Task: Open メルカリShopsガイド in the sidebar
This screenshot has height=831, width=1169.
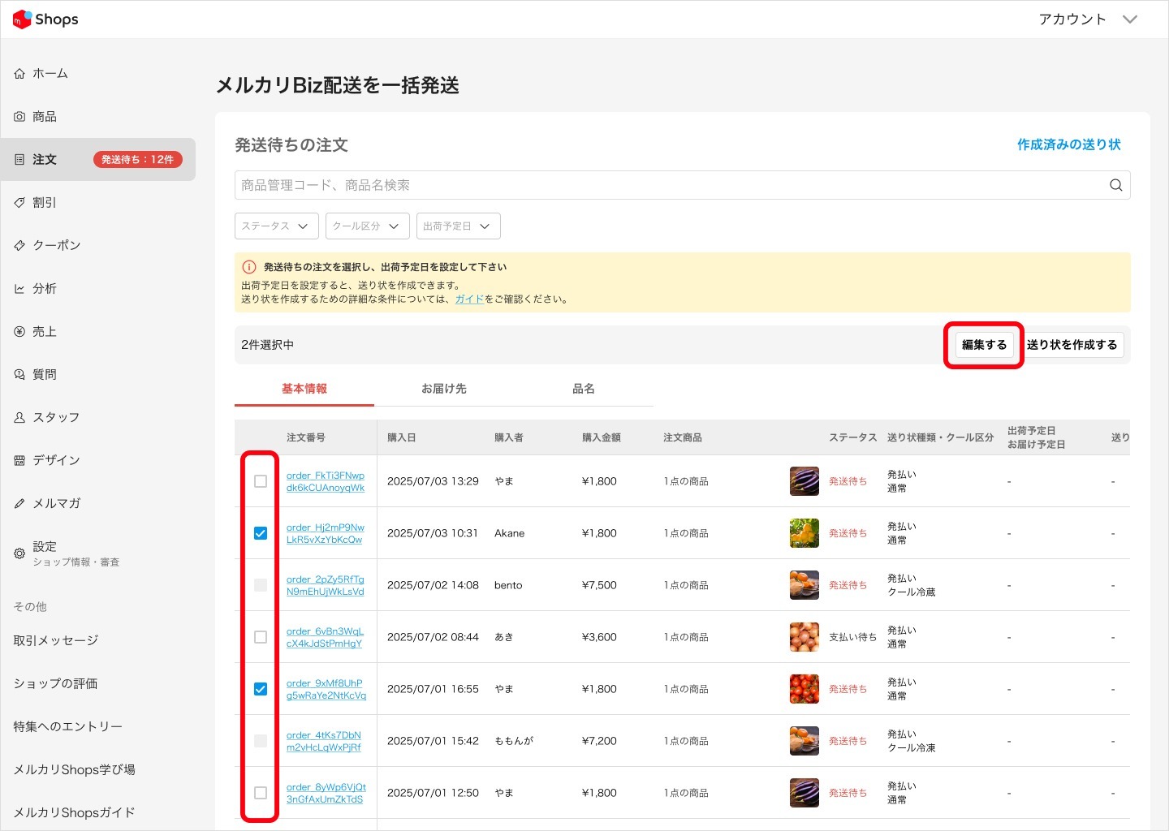Action: click(x=75, y=812)
